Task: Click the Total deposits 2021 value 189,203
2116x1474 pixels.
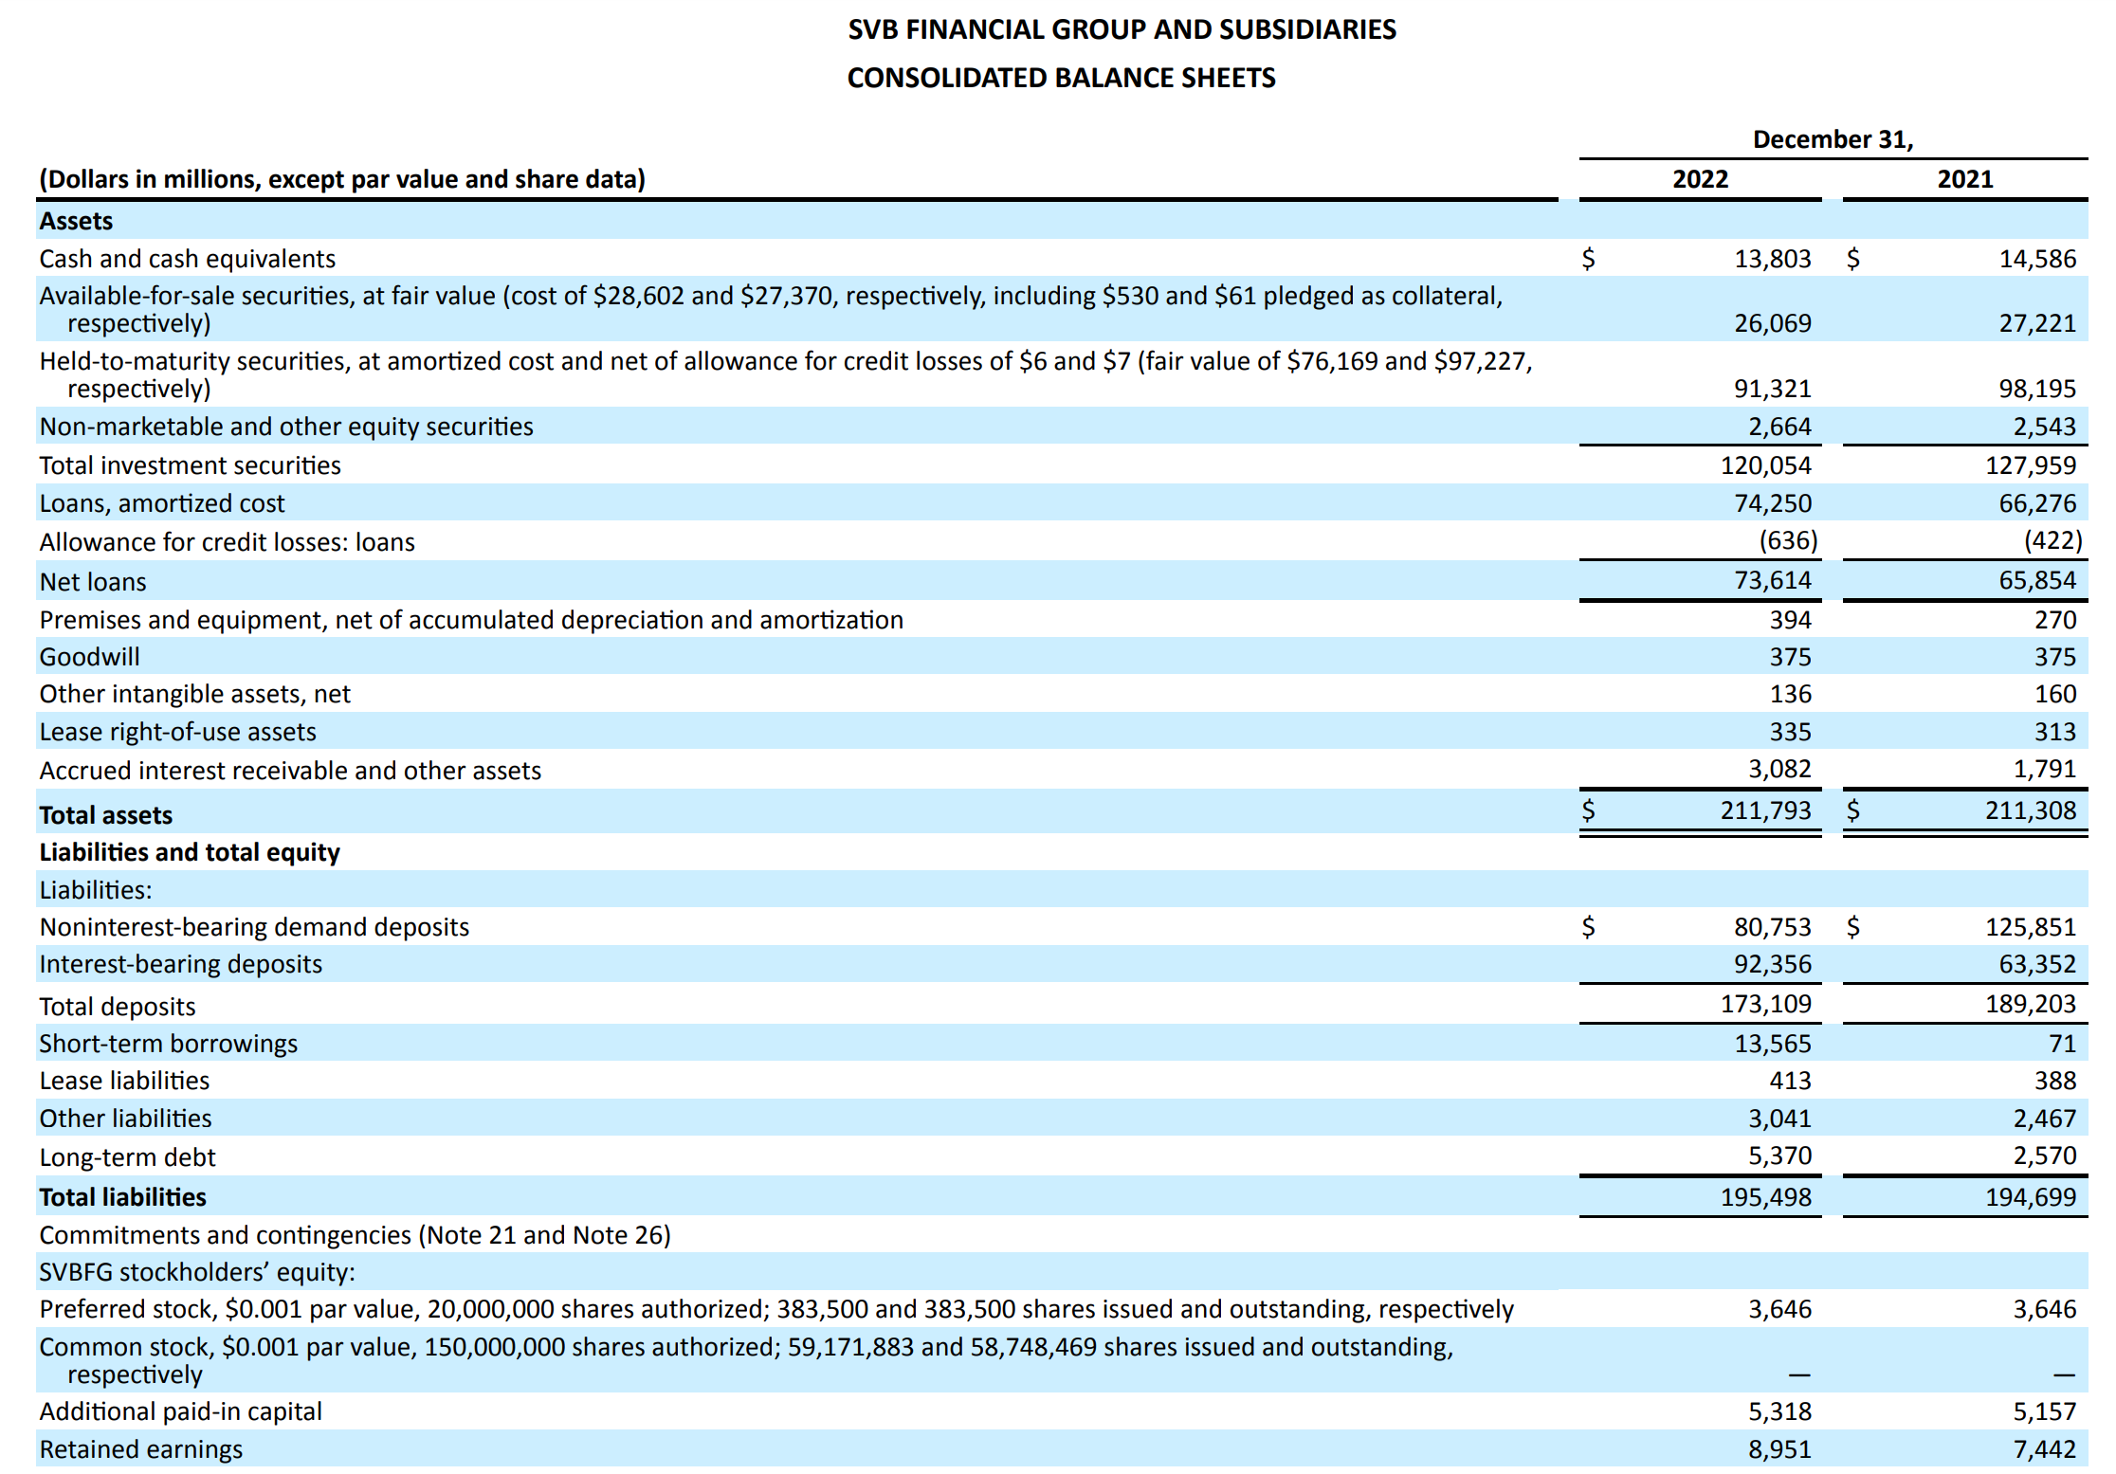Action: (2030, 1004)
